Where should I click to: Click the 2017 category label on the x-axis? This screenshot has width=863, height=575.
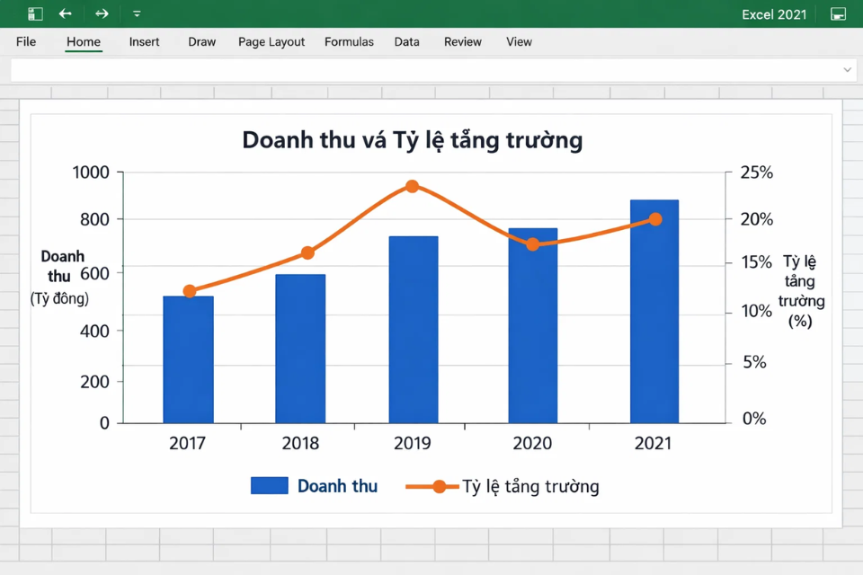(x=187, y=442)
